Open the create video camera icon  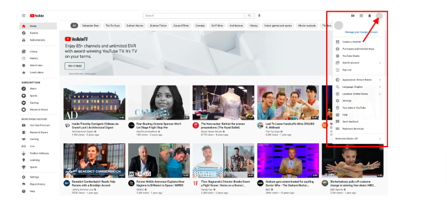click(352, 16)
